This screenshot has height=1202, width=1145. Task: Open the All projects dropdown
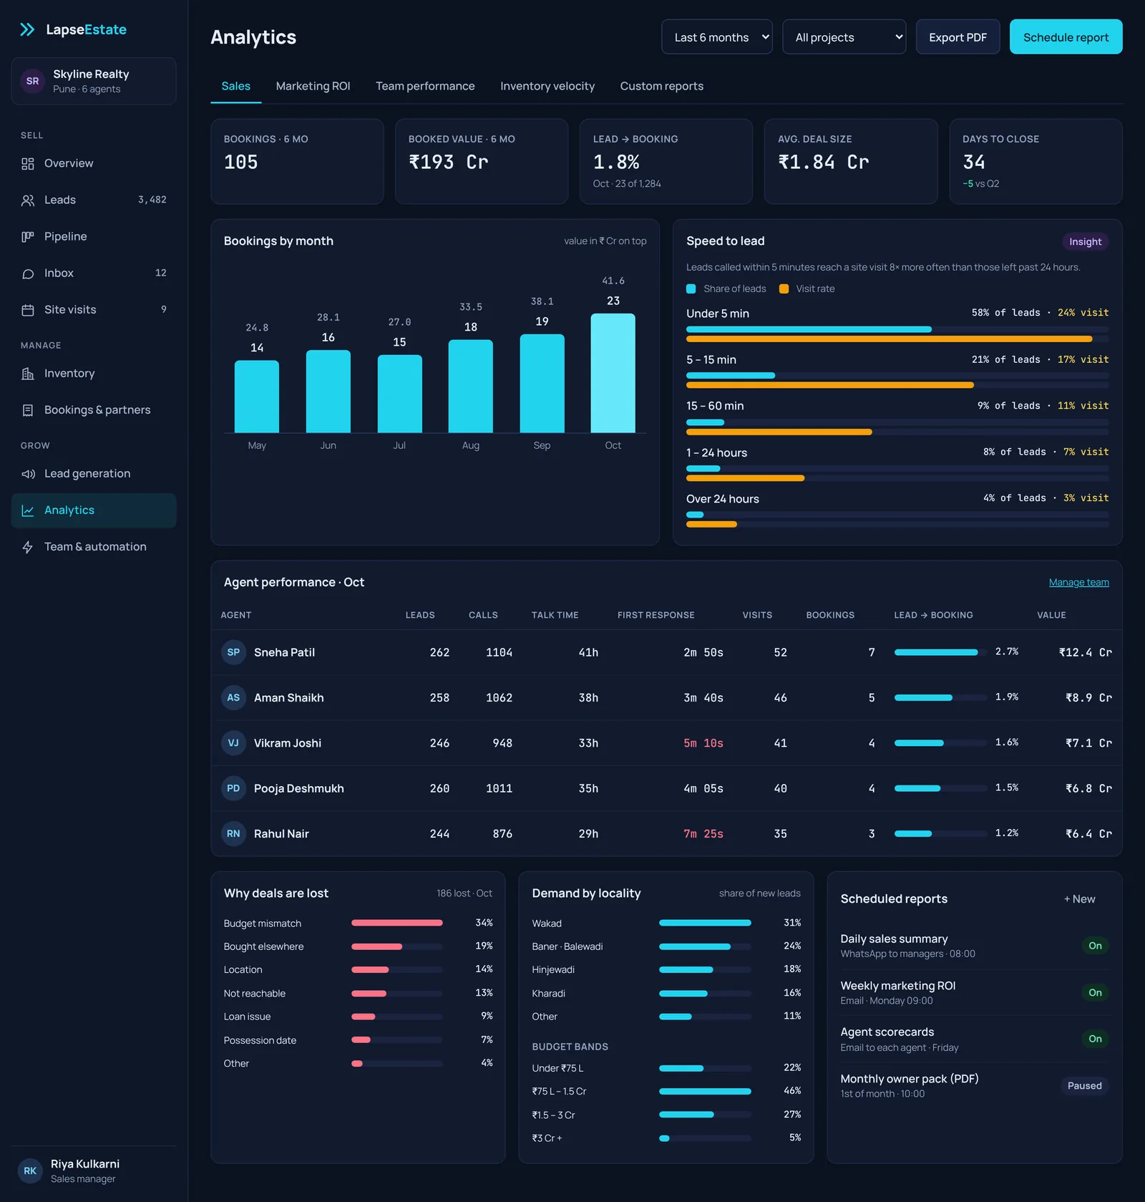pyautogui.click(x=844, y=37)
